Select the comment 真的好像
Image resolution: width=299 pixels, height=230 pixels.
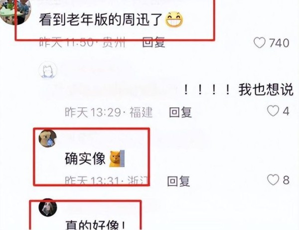96,226
